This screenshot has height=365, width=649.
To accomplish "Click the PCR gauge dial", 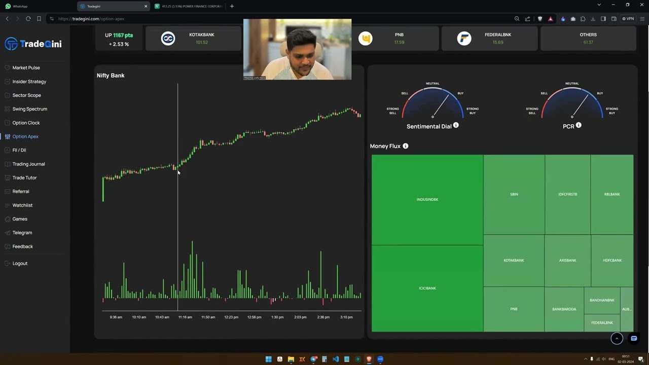I will pyautogui.click(x=572, y=101).
